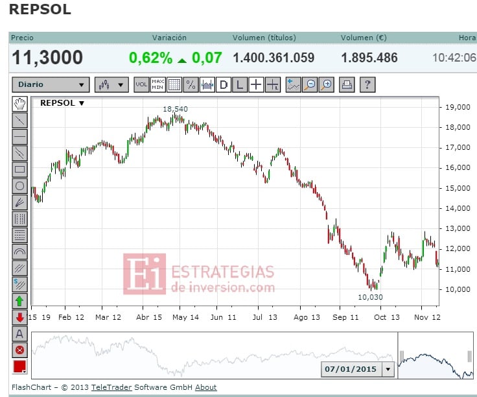Select the horizontal line tool
477x397 pixels.
pyautogui.click(x=20, y=137)
